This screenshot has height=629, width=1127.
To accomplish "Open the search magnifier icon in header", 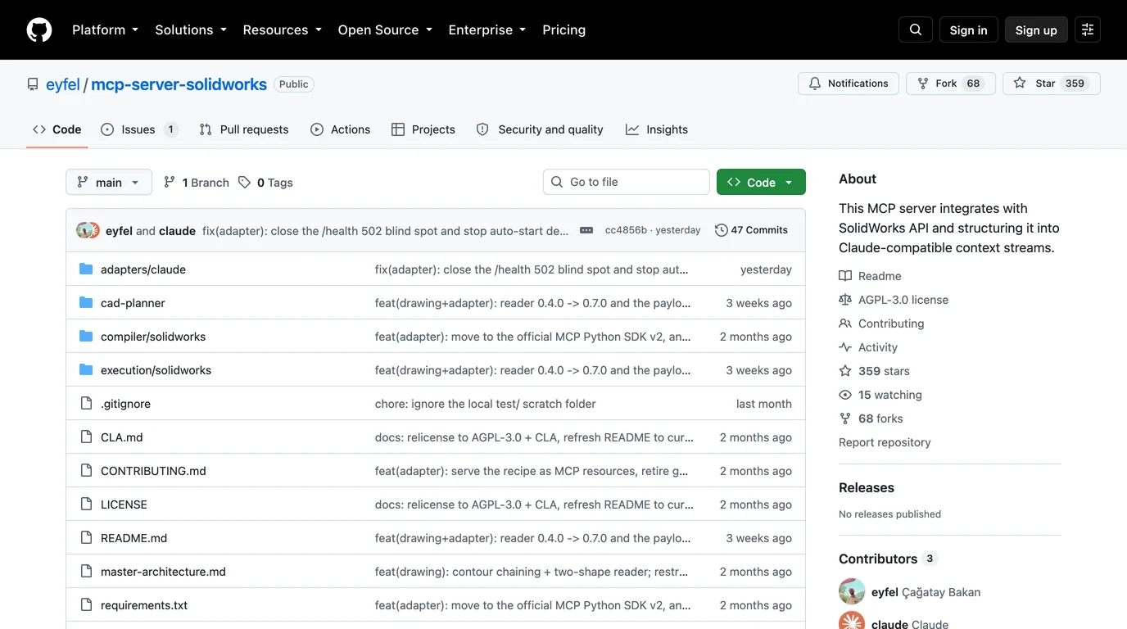I will point(916,29).
